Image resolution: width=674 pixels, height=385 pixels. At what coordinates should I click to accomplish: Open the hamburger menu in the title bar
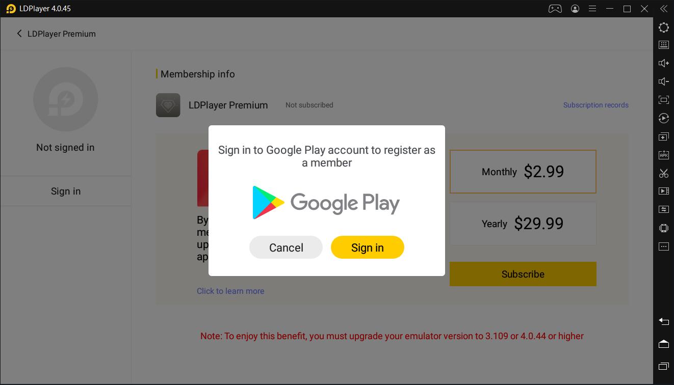pos(592,9)
